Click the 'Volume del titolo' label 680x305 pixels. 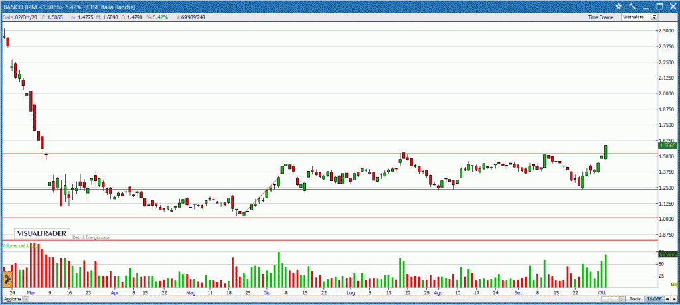[x=19, y=246]
